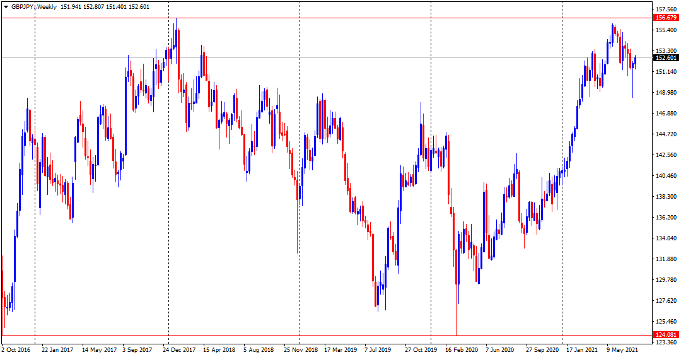The width and height of the screenshot is (681, 357).
Task: Click the 7 Jun 2020 date label
Action: 499,349
